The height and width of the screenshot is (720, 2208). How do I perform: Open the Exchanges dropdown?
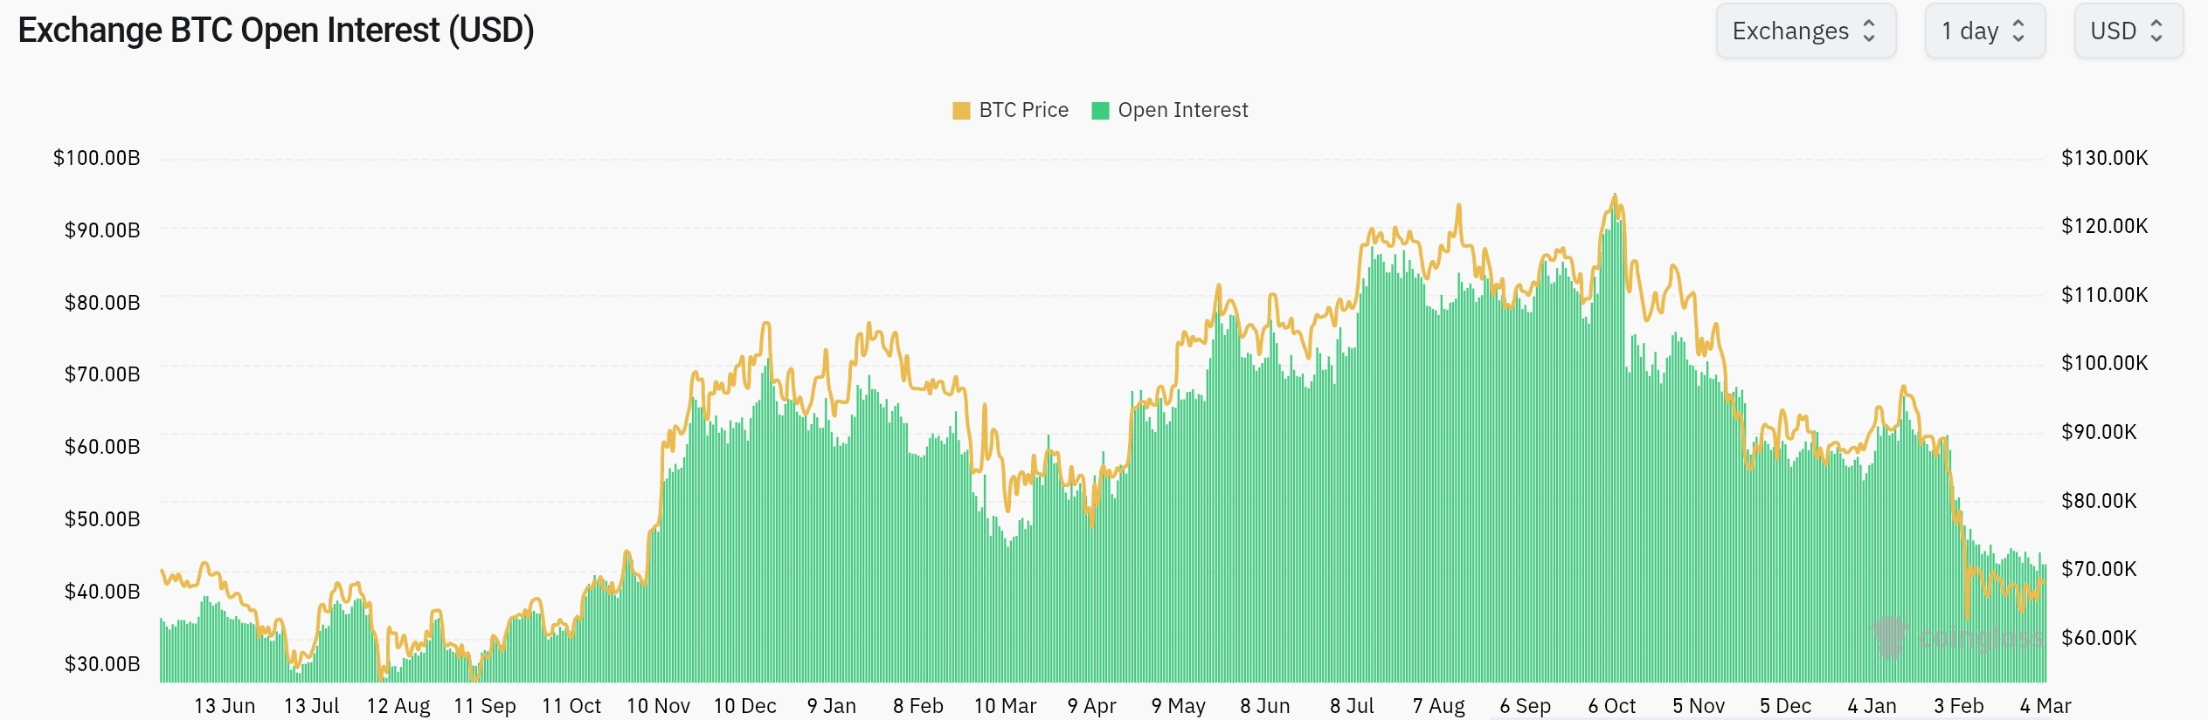(1804, 31)
